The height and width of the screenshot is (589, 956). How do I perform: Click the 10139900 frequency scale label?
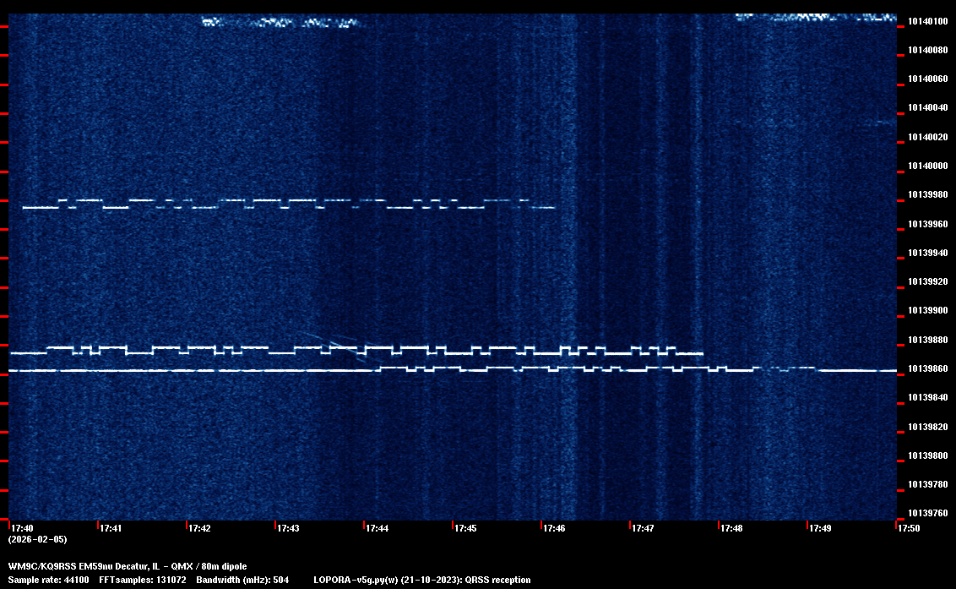click(x=927, y=311)
